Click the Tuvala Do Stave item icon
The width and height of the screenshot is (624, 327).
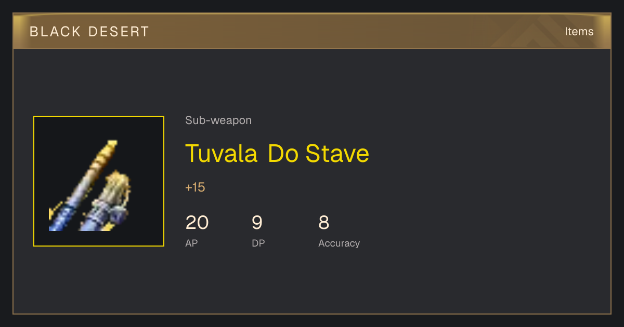[x=99, y=181]
